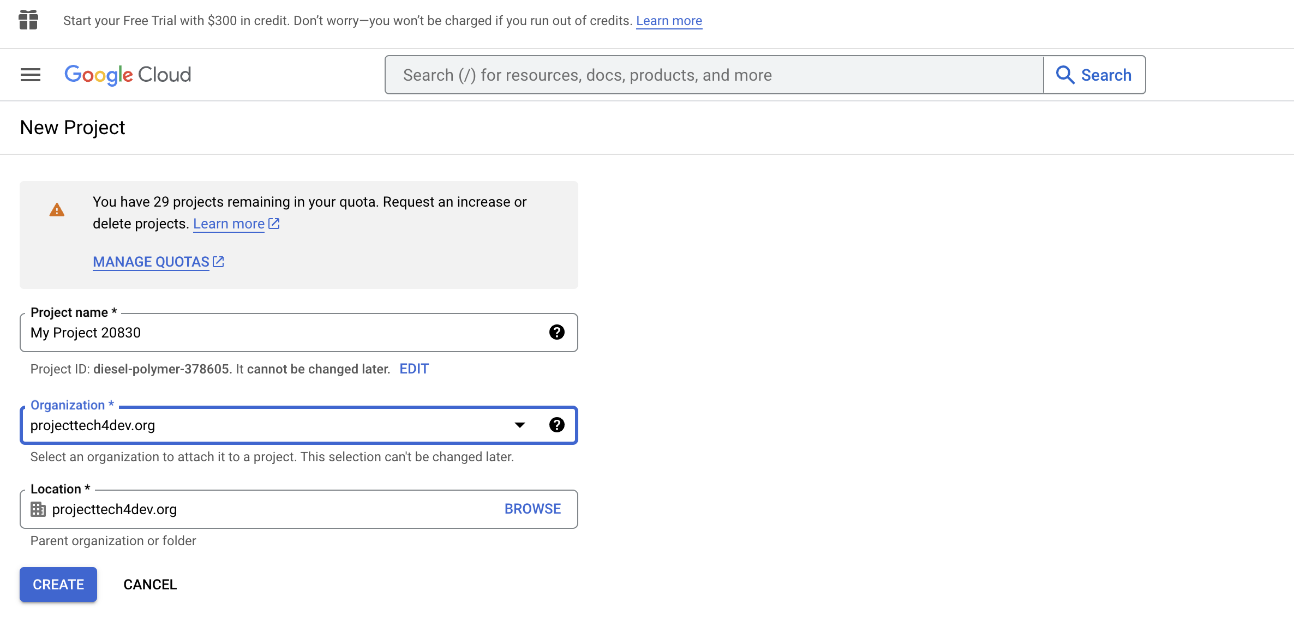Click the 'You have 29 projects remaining' message
The height and width of the screenshot is (627, 1294).
(309, 213)
